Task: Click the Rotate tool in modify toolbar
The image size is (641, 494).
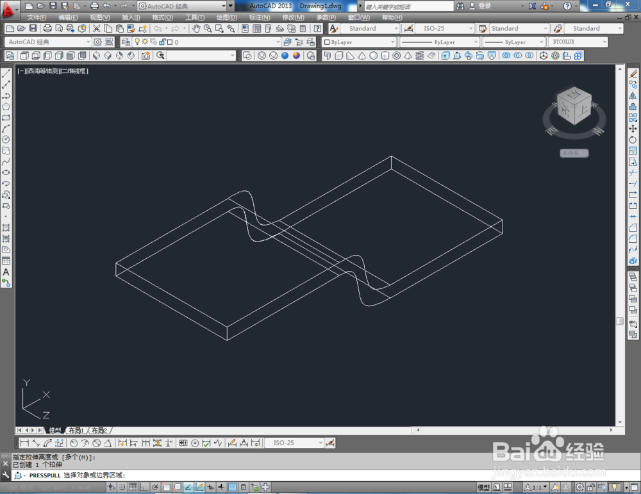Action: coord(633,140)
